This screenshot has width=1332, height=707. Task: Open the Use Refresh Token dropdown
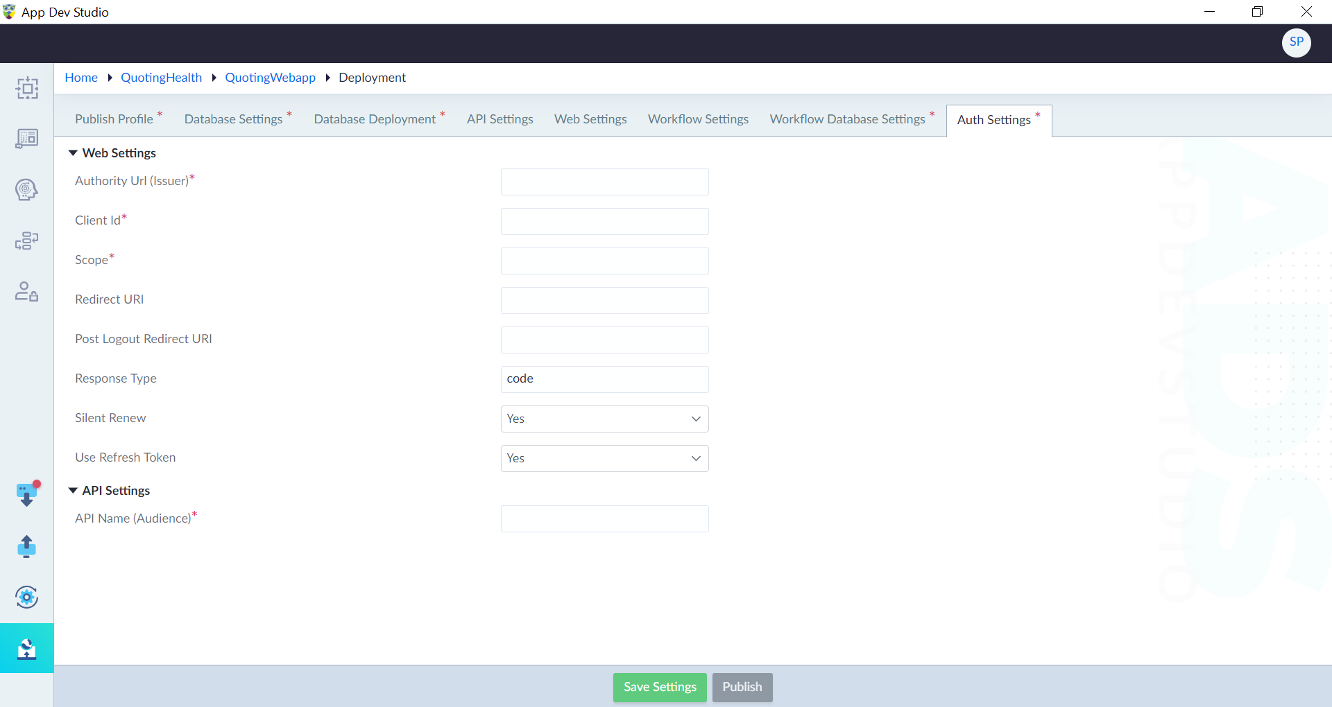click(x=604, y=458)
